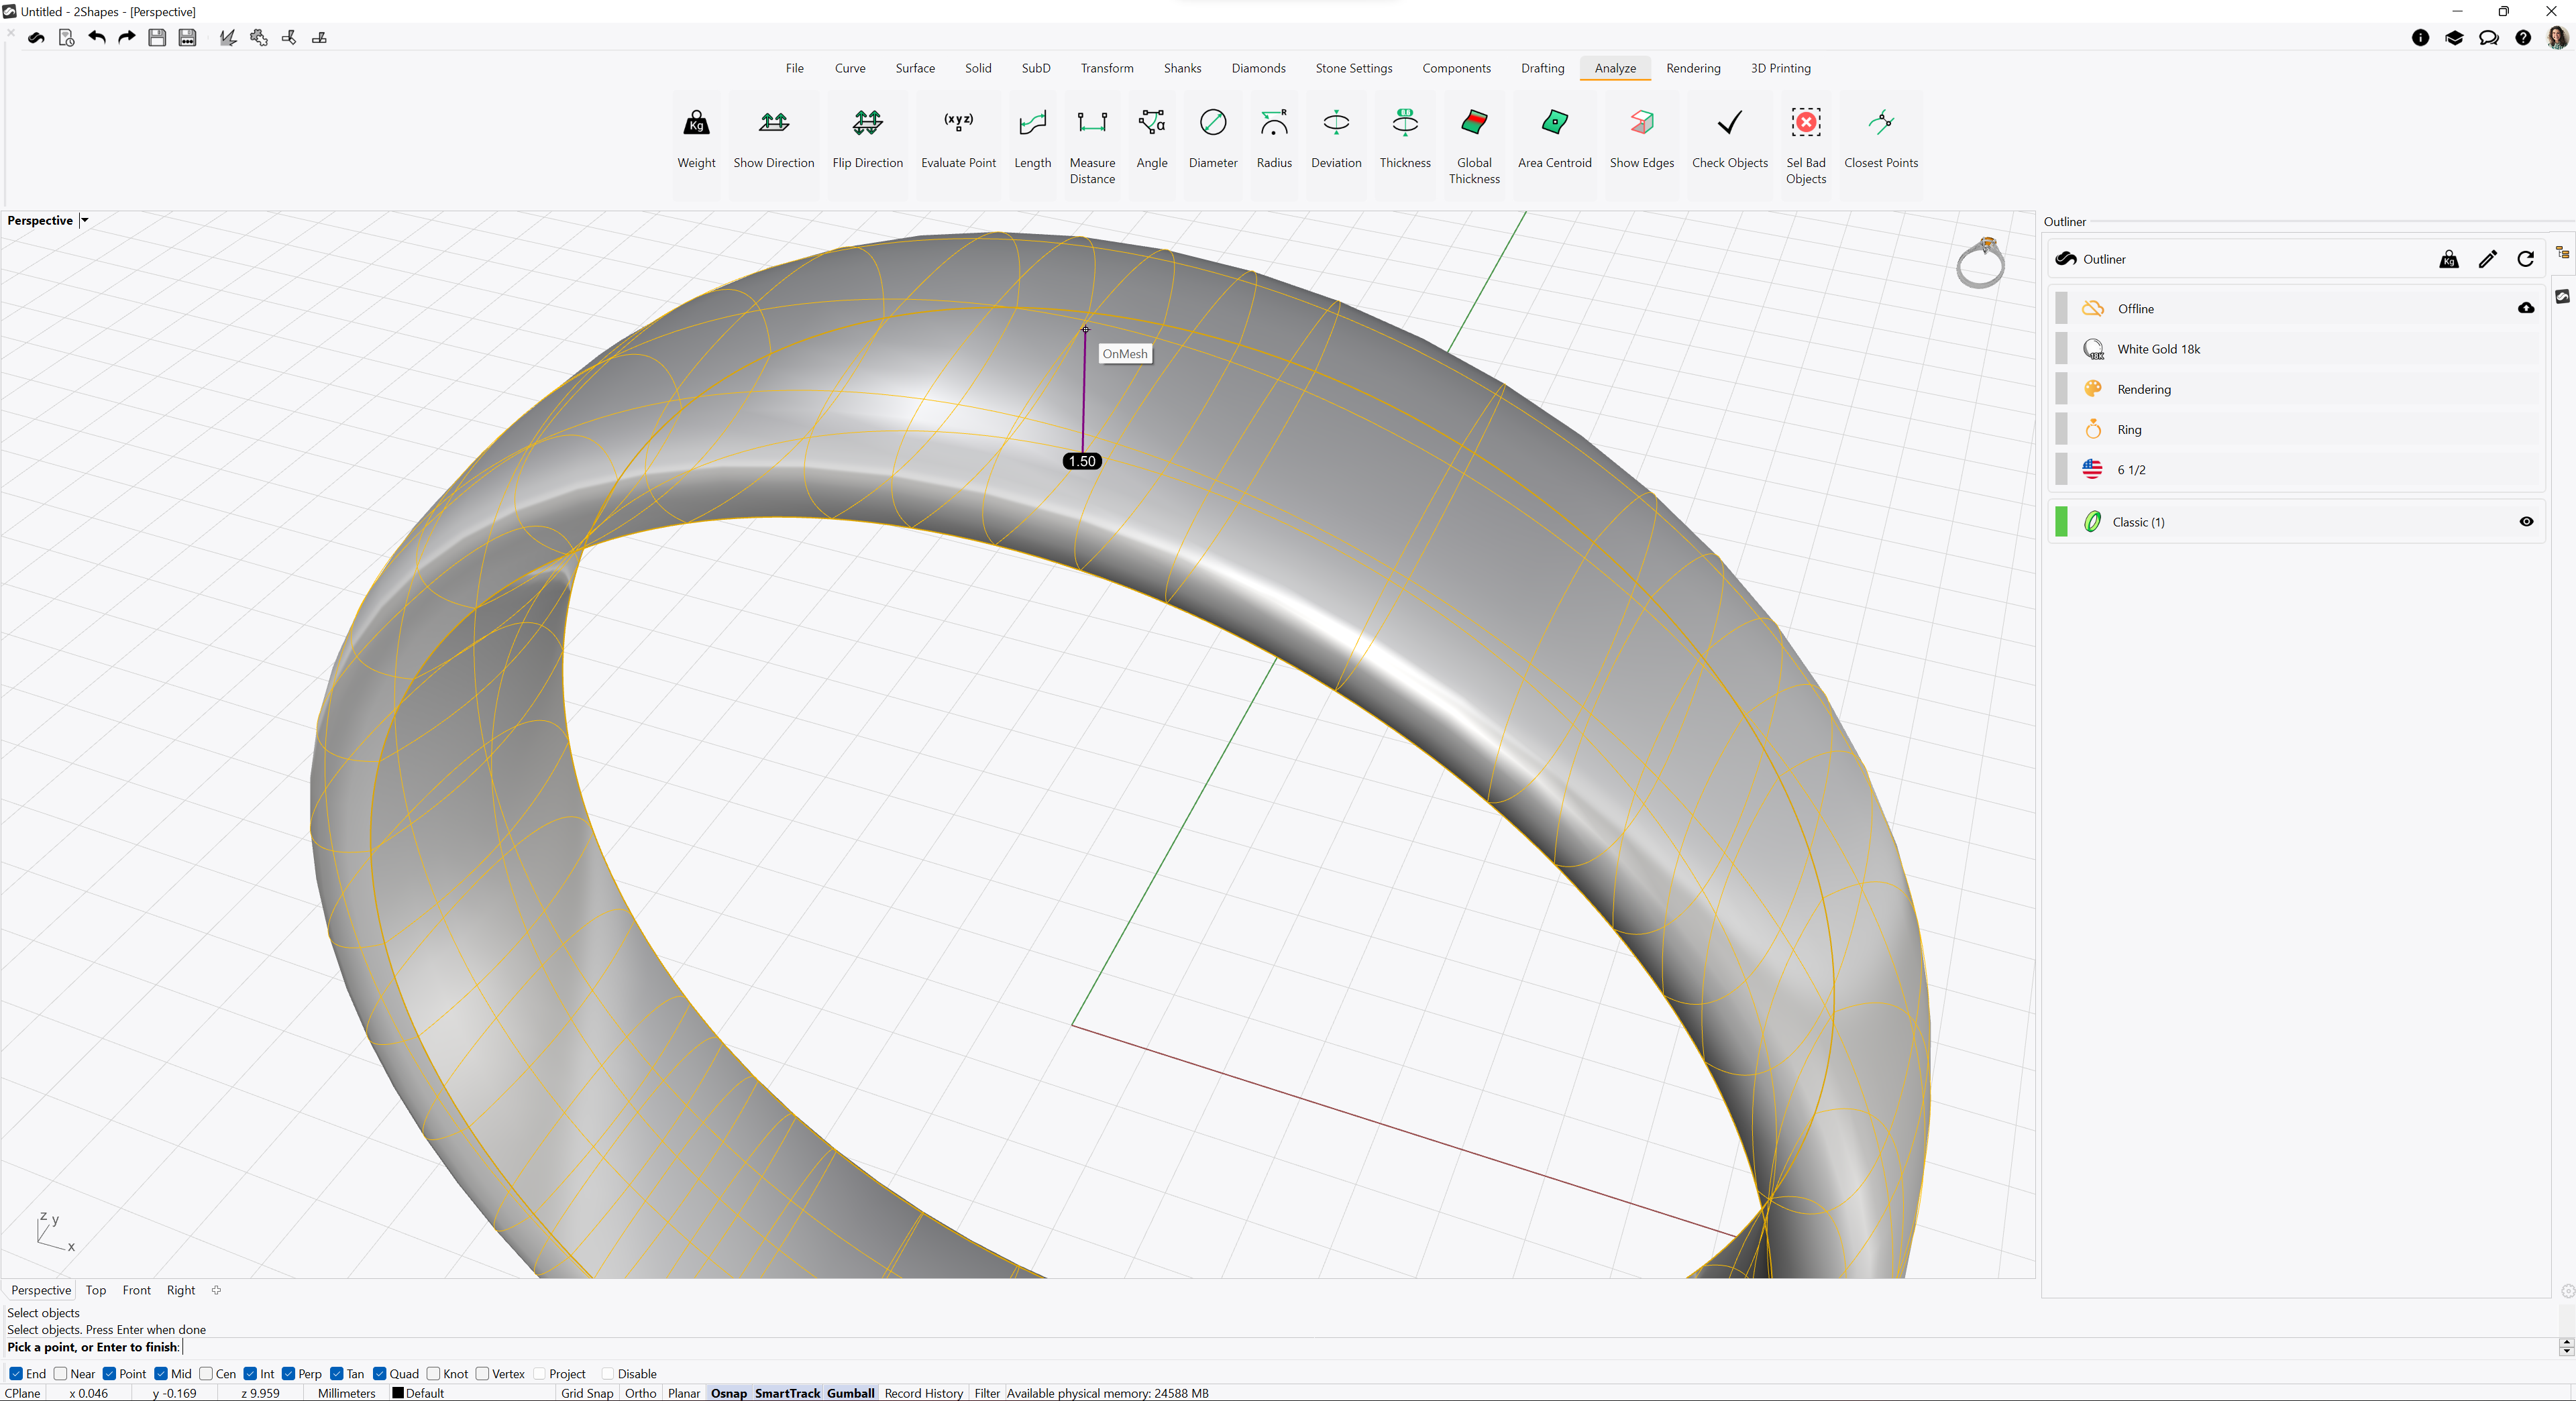Image resolution: width=2576 pixels, height=1401 pixels.
Task: Uncheck the Quad osnap checkbox
Action: tap(379, 1373)
